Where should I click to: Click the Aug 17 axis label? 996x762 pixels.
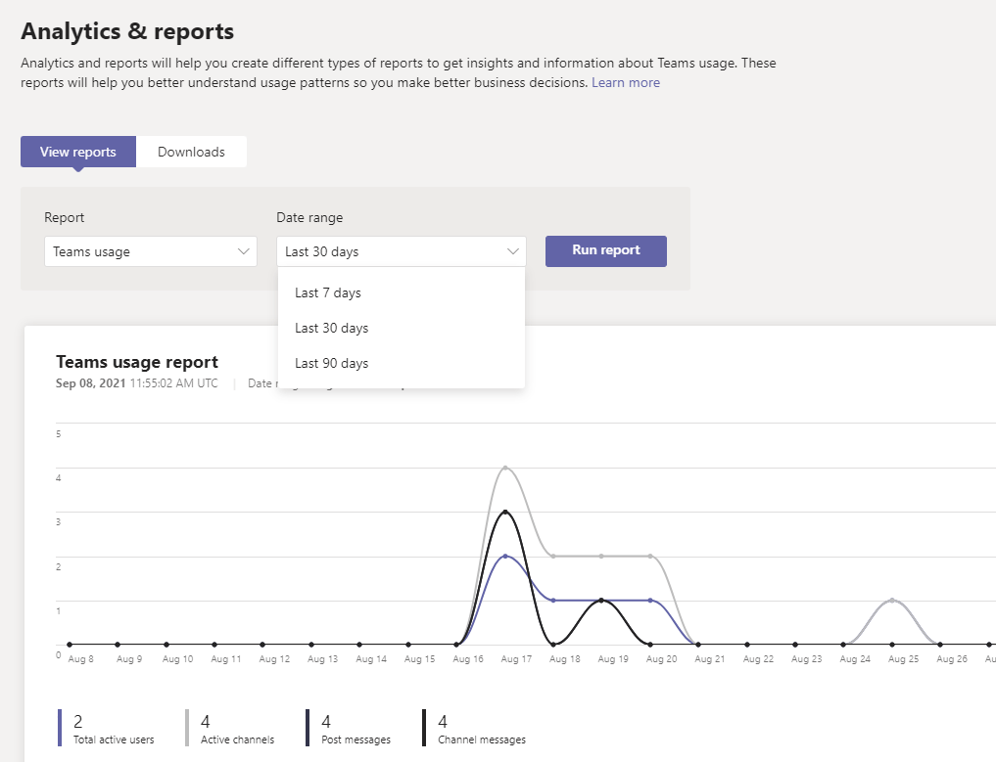pos(516,658)
